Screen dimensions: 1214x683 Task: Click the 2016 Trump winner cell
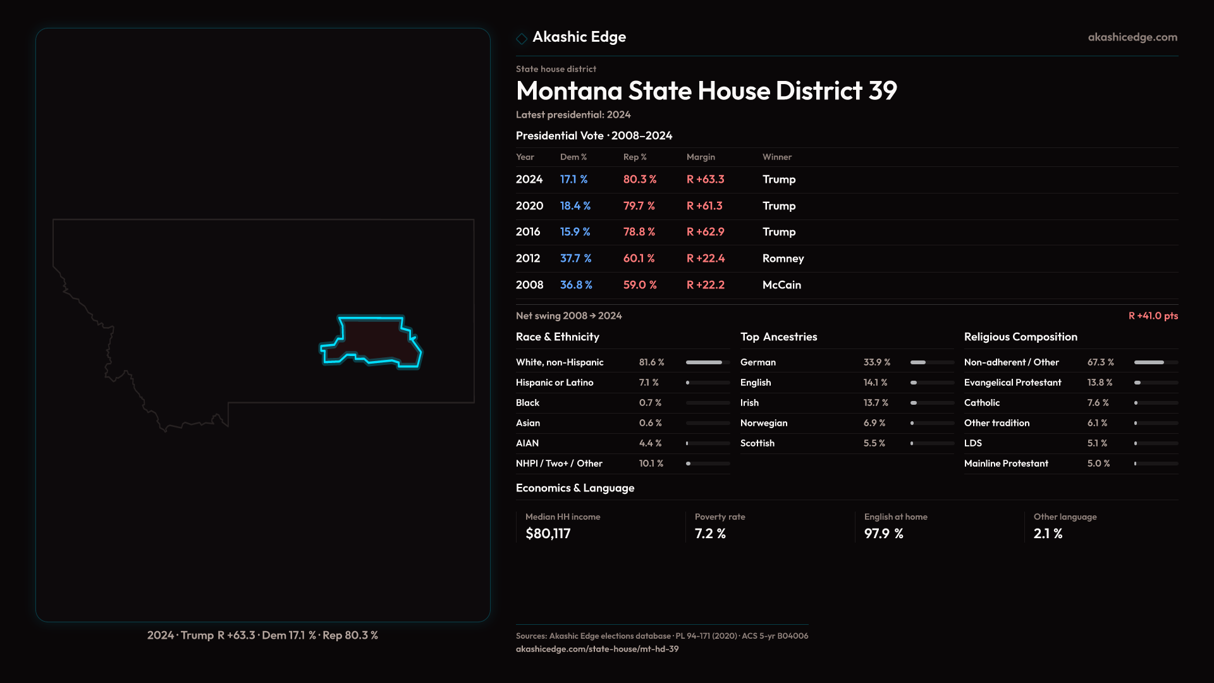pyautogui.click(x=778, y=232)
